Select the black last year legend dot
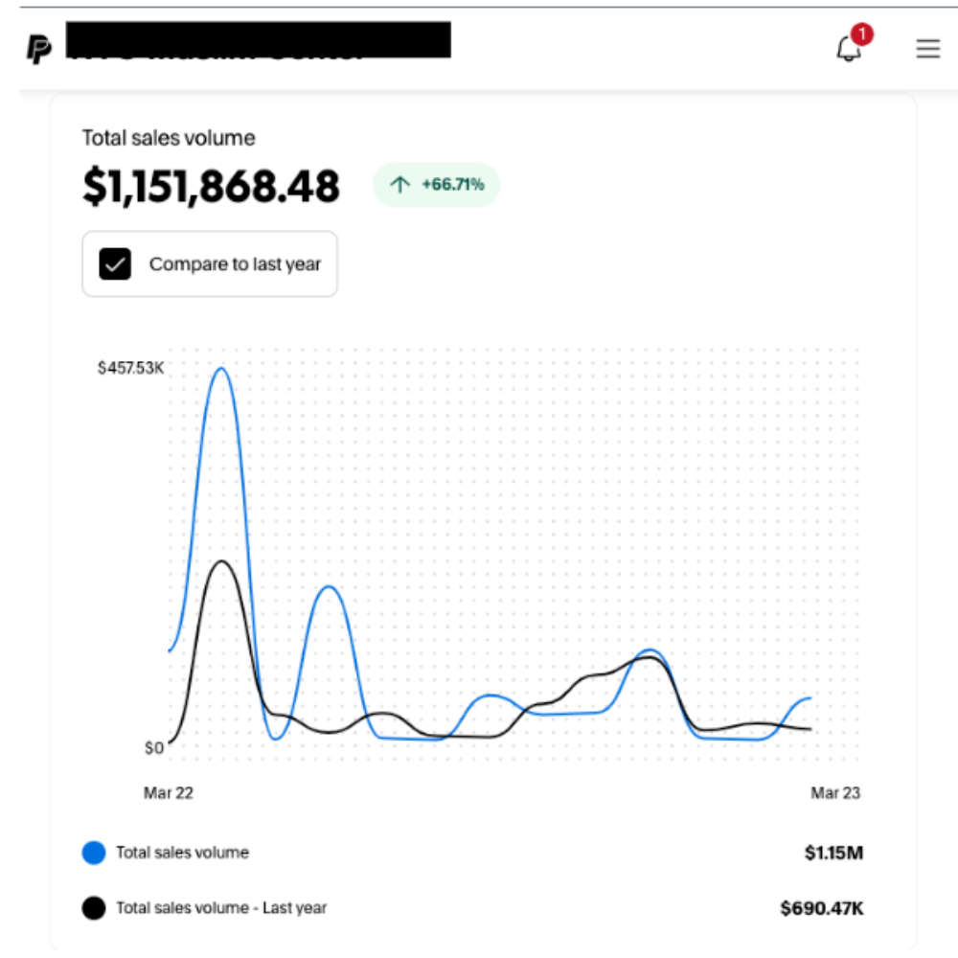Viewport: 958px width, 958px height. tap(93, 907)
